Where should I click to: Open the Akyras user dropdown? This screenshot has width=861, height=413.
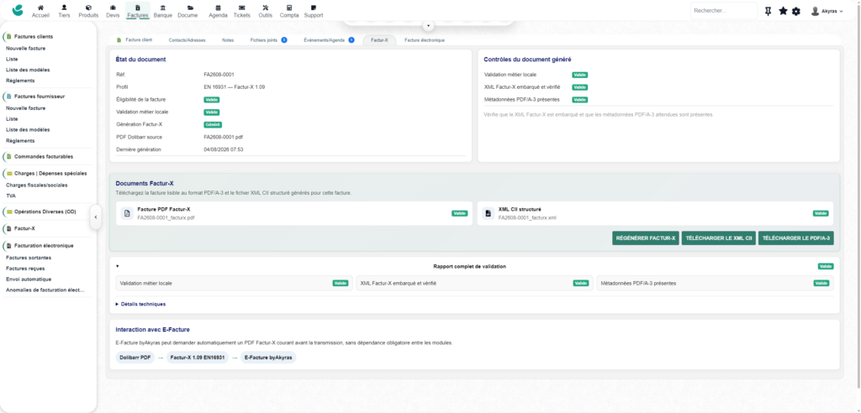[827, 11]
